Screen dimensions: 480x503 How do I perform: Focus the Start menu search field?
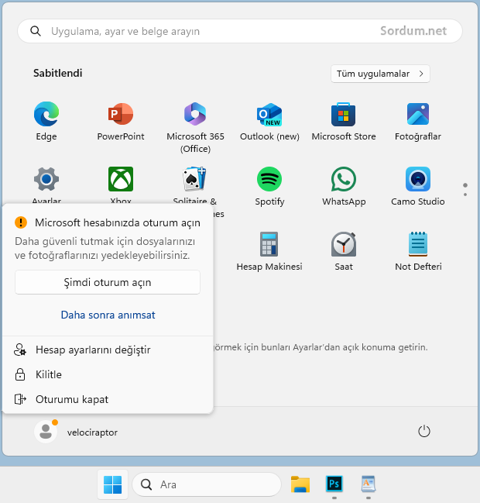pyautogui.click(x=240, y=31)
